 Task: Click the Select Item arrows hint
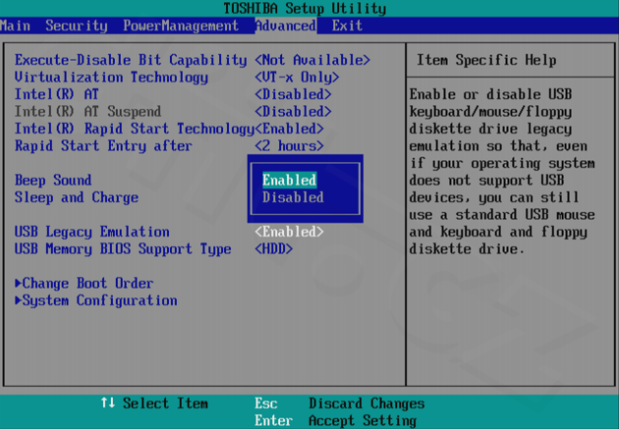pyautogui.click(x=154, y=402)
